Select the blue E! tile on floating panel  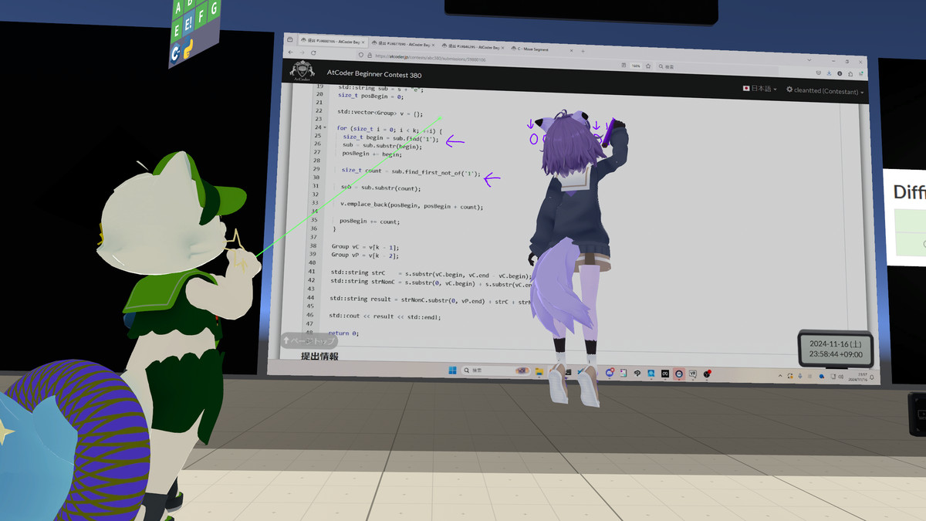[188, 23]
